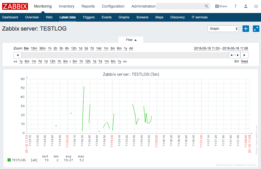Grab the time scrollbar handle

pos(235,55)
